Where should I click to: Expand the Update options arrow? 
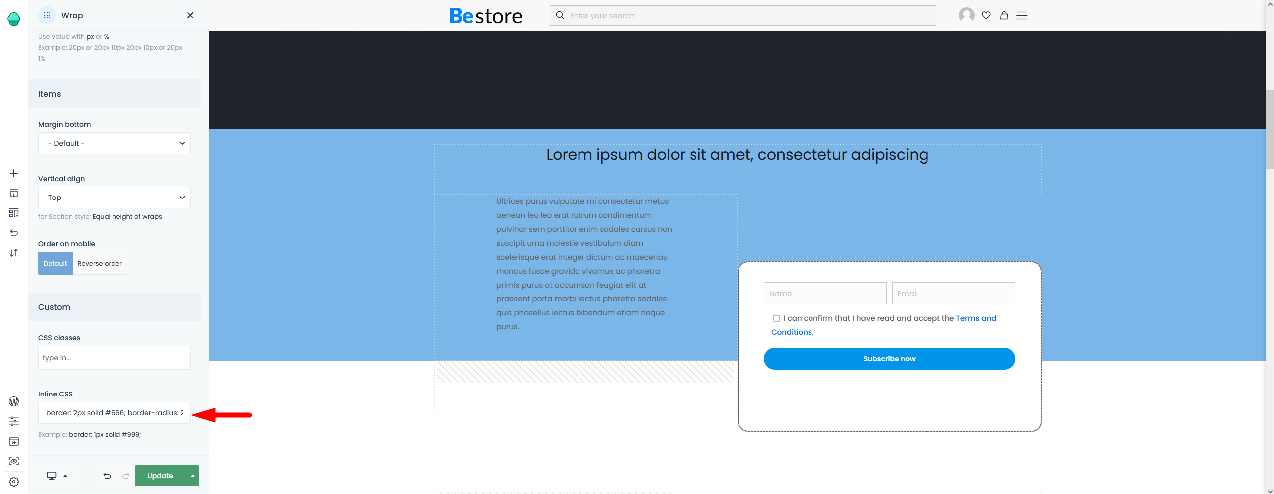[193, 476]
